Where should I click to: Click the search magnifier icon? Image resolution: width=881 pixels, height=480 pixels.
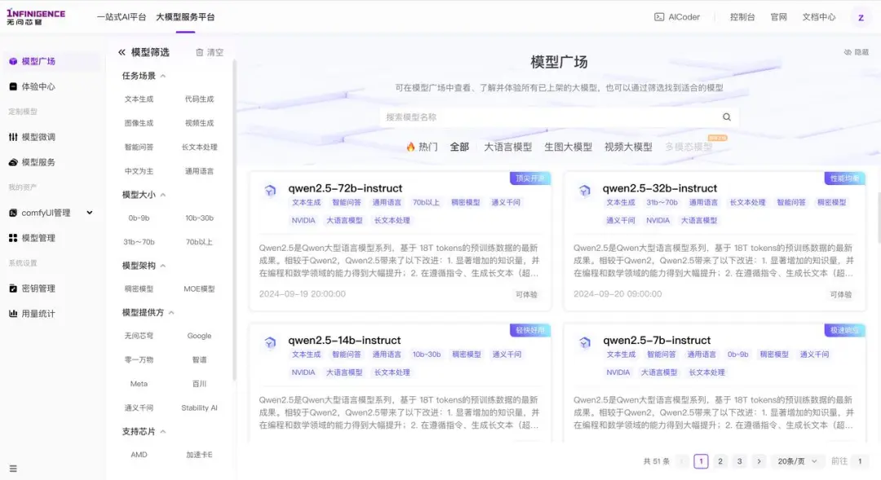(x=726, y=117)
